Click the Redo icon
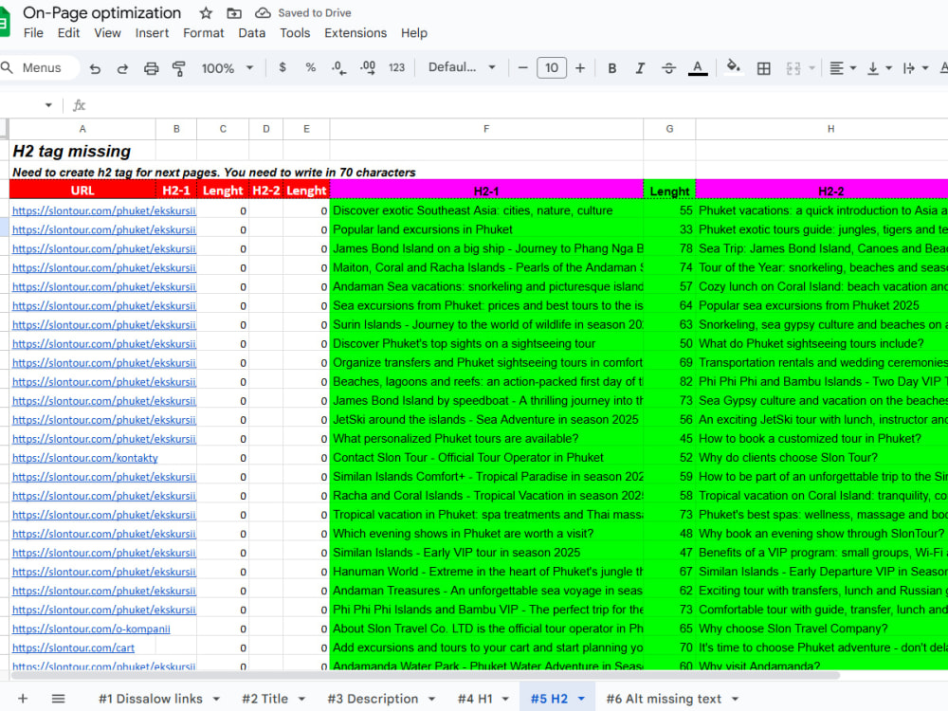948x711 pixels. [x=122, y=68]
